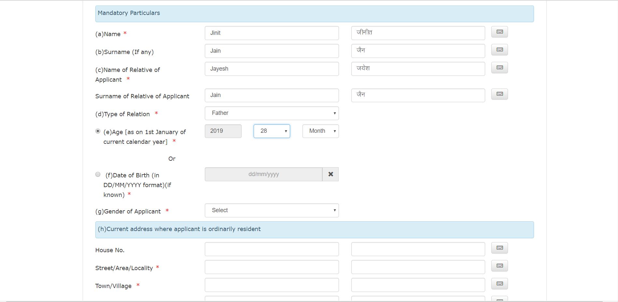Click the Hindi surname field for applicant
The image size is (618, 302).
point(418,51)
